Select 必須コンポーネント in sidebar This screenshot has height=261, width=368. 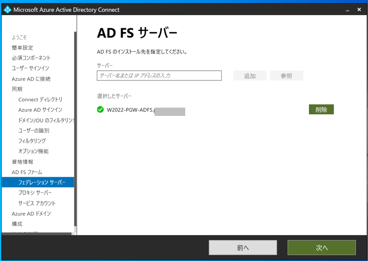coord(31,58)
